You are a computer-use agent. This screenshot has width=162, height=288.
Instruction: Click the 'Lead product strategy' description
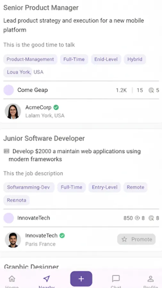(73, 25)
